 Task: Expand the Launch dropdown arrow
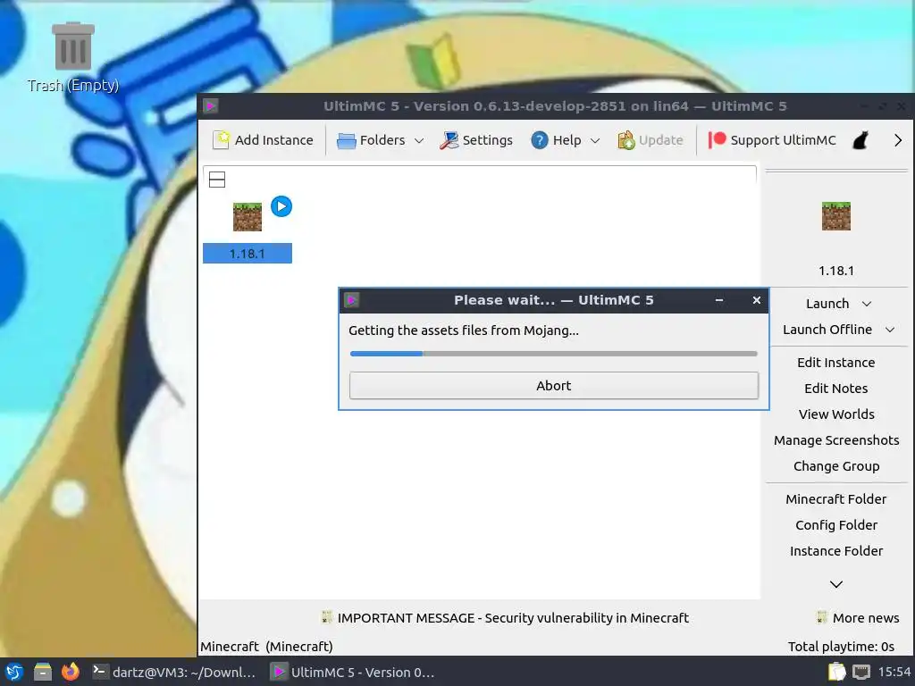(x=867, y=304)
